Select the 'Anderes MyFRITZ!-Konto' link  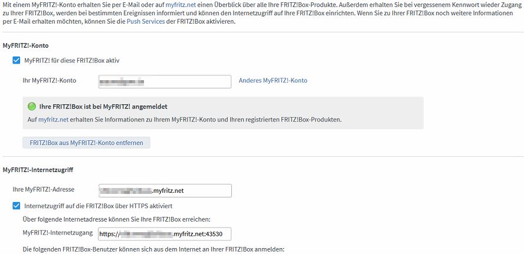(x=273, y=80)
